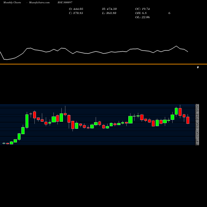Select the high value 'H: 474.50'
Screen dimensions: 207x207
click(109, 9)
